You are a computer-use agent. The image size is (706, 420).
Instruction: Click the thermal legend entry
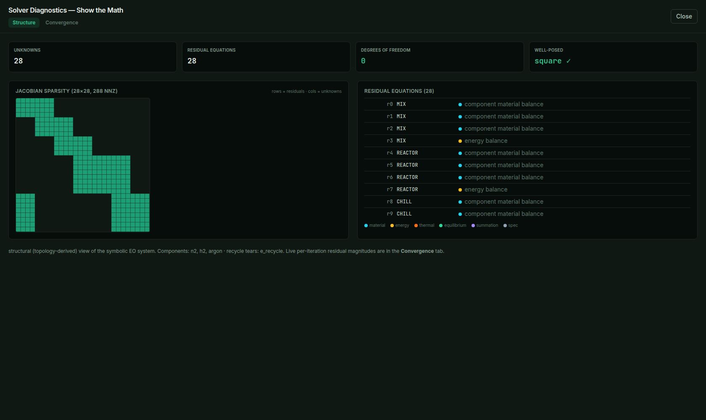point(424,226)
